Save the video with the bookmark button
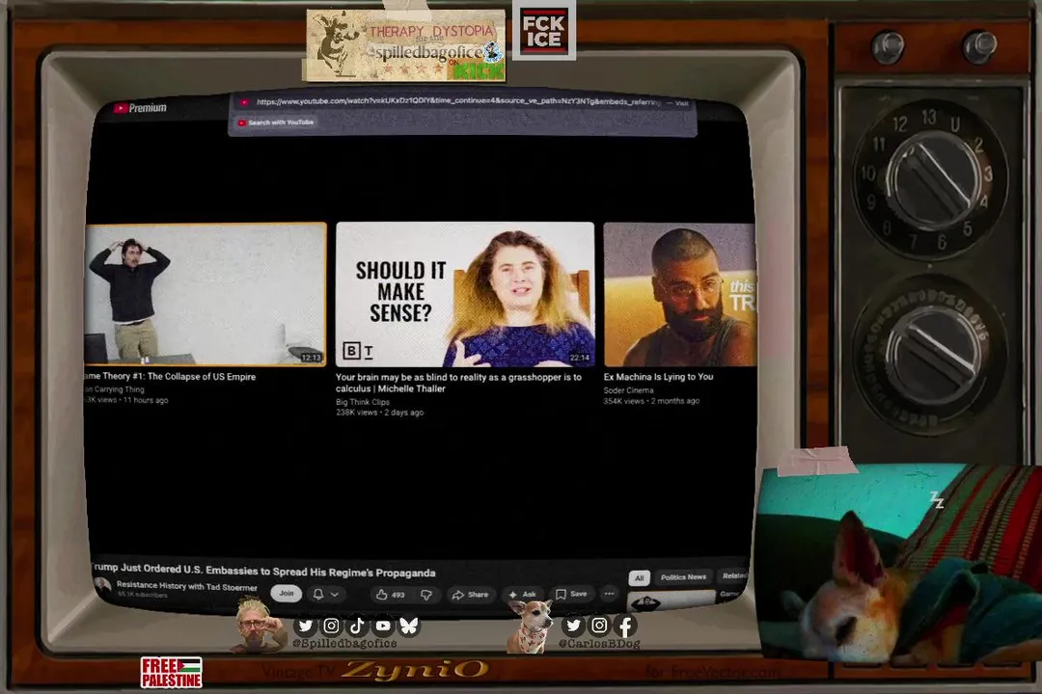 pyautogui.click(x=571, y=594)
